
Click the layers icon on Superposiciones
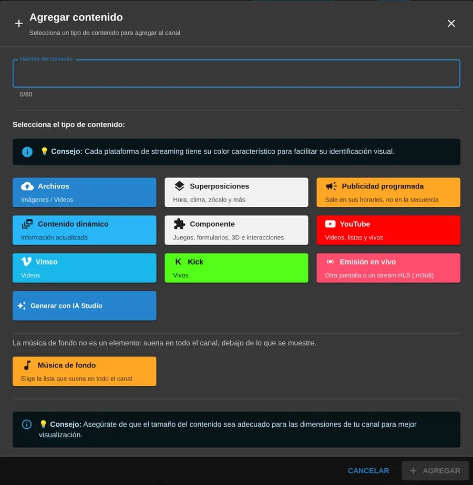(x=179, y=186)
